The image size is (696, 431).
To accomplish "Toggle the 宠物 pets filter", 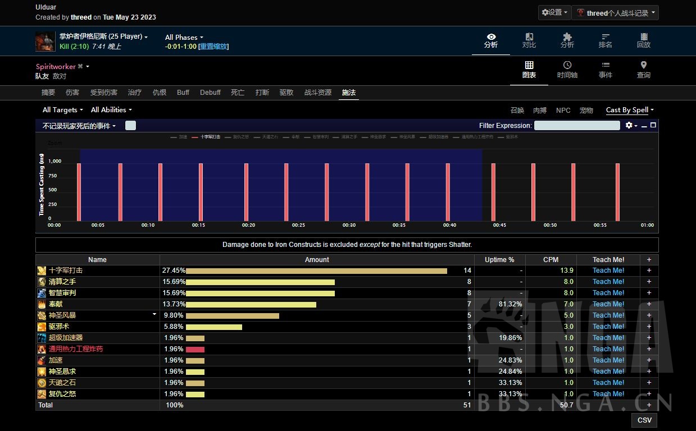I will click(586, 111).
